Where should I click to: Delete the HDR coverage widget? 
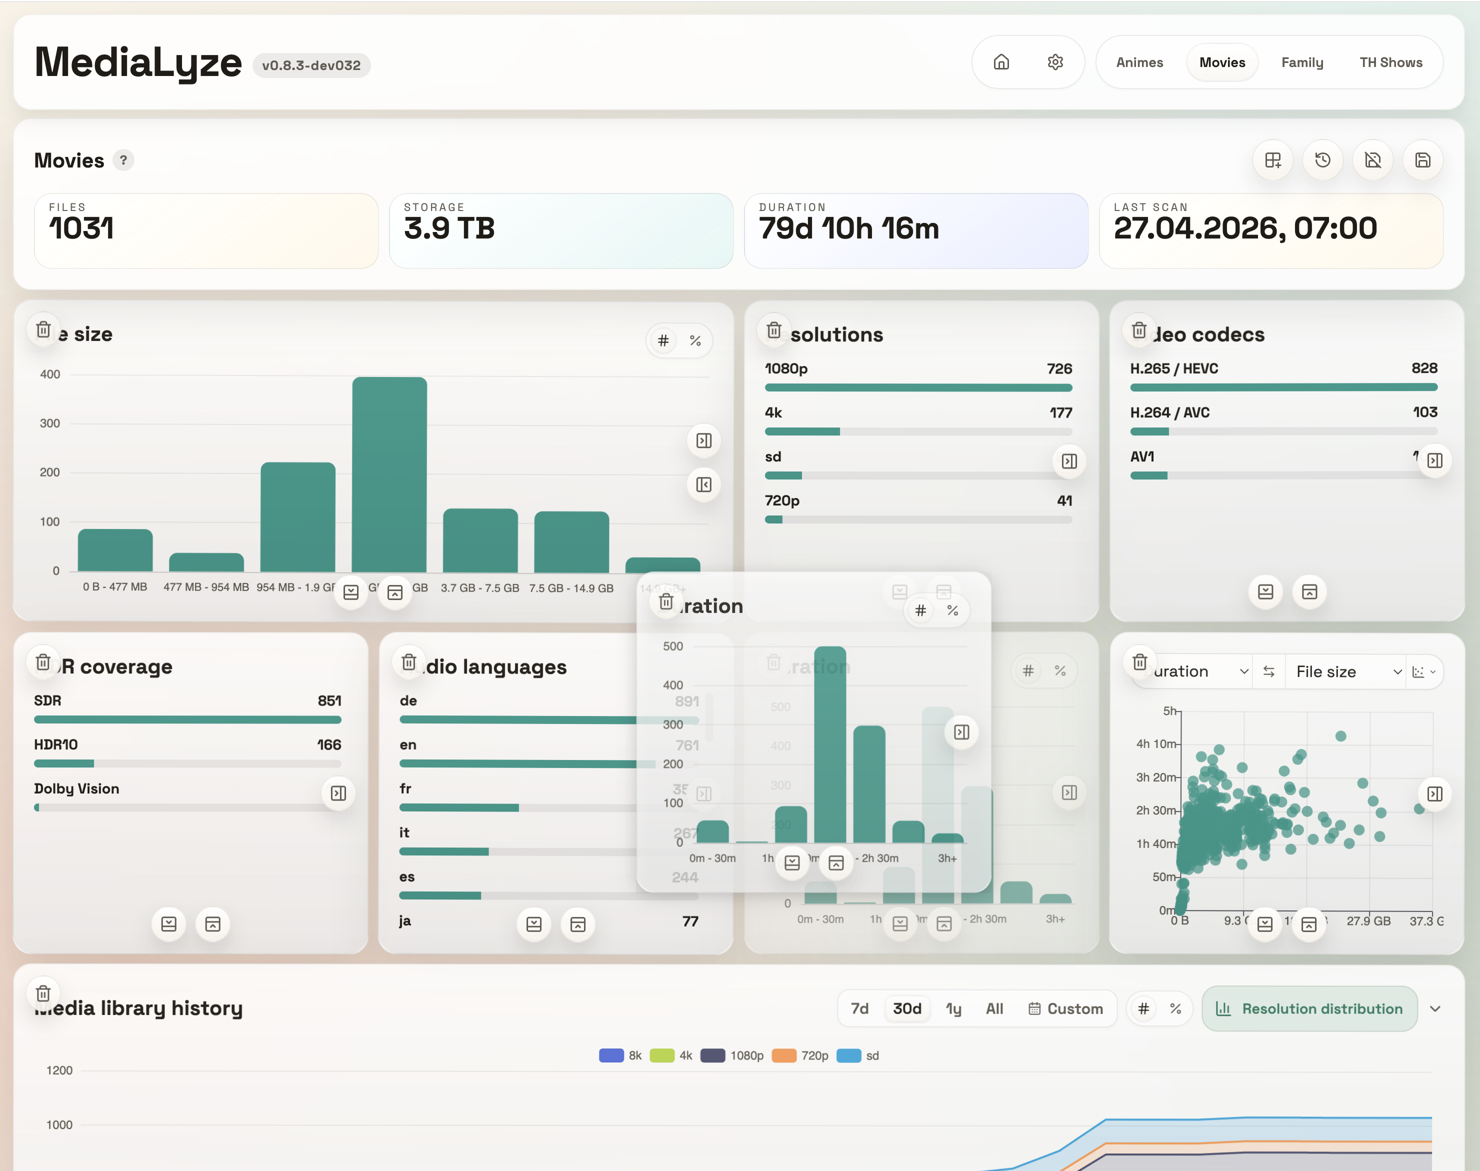43,662
